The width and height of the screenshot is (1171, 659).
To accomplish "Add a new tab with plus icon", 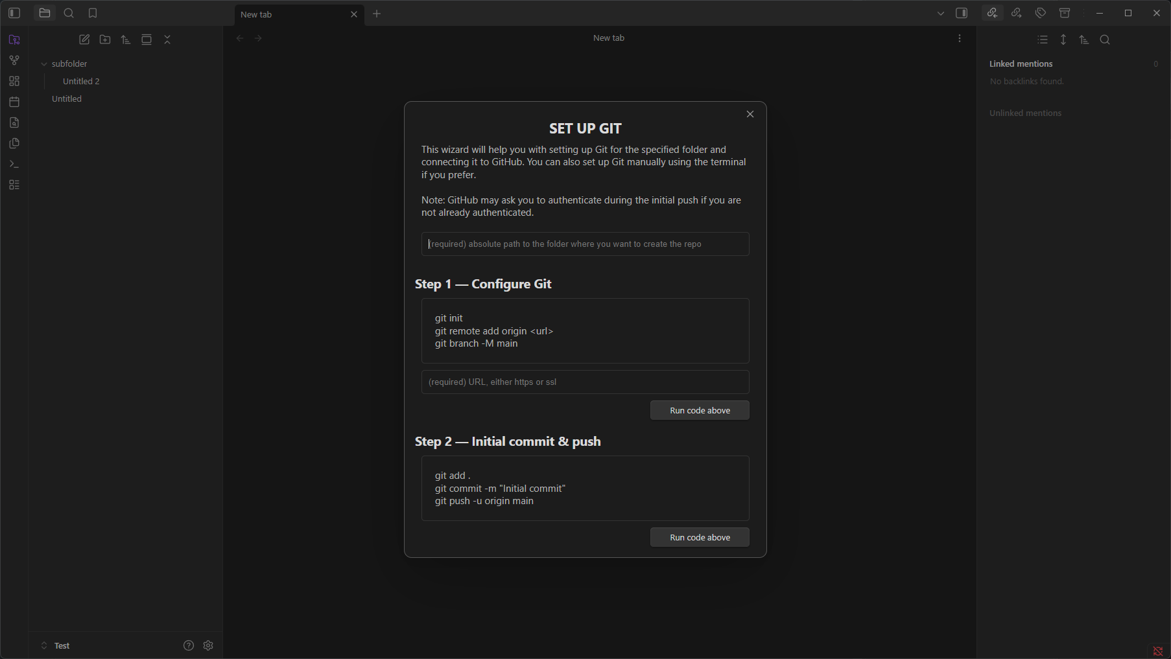I will coord(377,14).
